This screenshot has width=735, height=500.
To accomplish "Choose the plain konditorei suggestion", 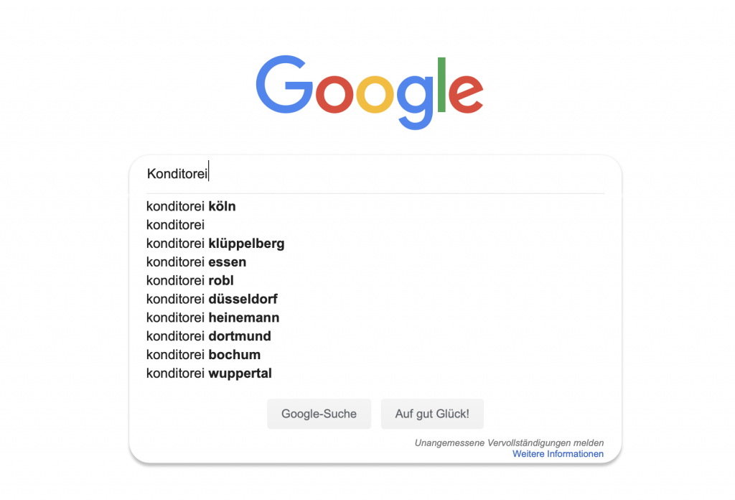I will click(x=375, y=225).
